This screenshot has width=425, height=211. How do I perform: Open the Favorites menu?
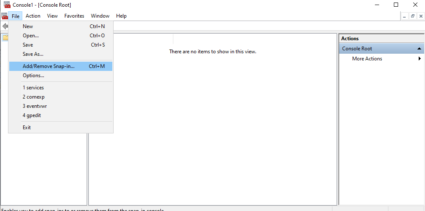pyautogui.click(x=74, y=16)
